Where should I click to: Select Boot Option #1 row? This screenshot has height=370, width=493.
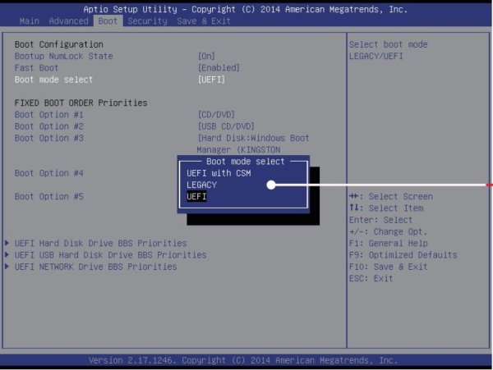click(x=48, y=115)
